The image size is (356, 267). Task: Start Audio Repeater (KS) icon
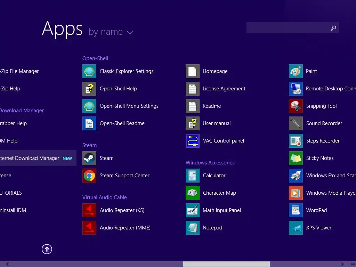tap(89, 210)
